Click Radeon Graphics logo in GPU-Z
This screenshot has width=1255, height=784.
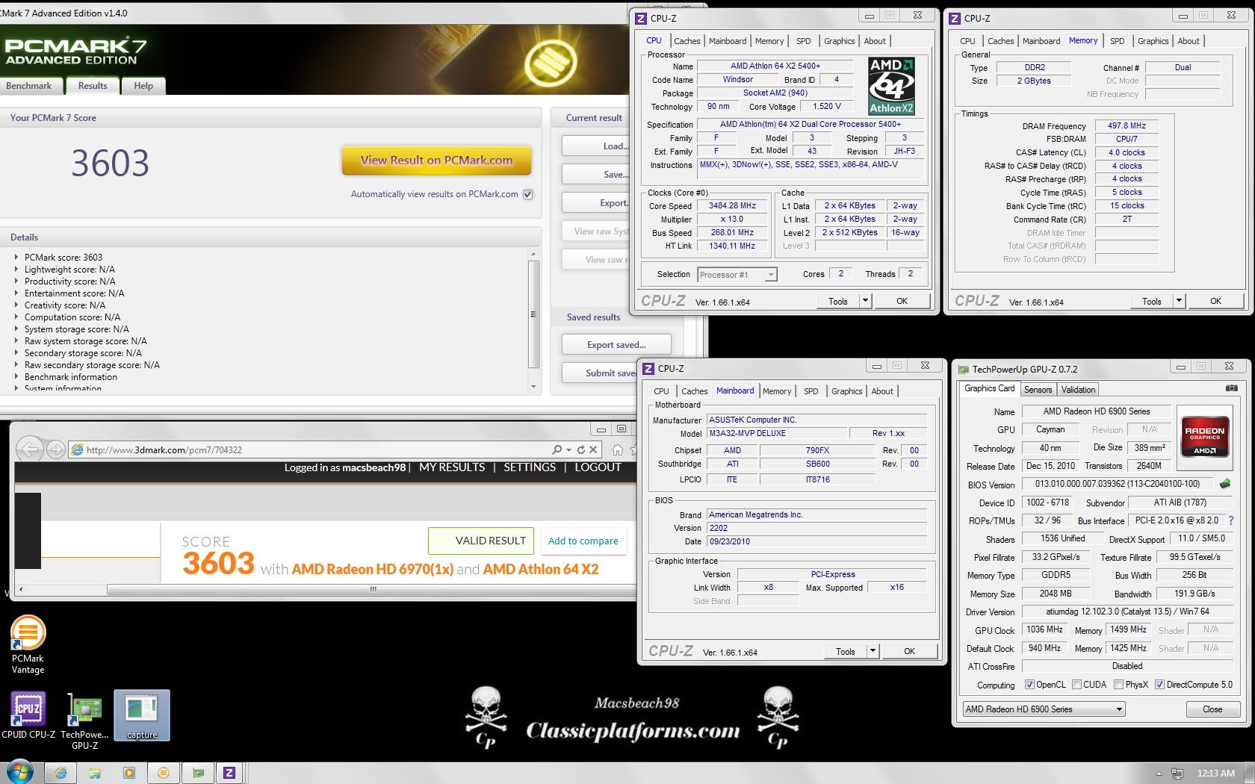click(x=1204, y=436)
